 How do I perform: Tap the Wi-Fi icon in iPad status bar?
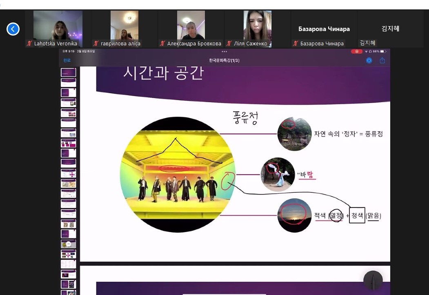366,51
